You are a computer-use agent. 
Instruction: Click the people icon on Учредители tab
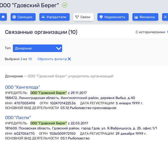43,17
